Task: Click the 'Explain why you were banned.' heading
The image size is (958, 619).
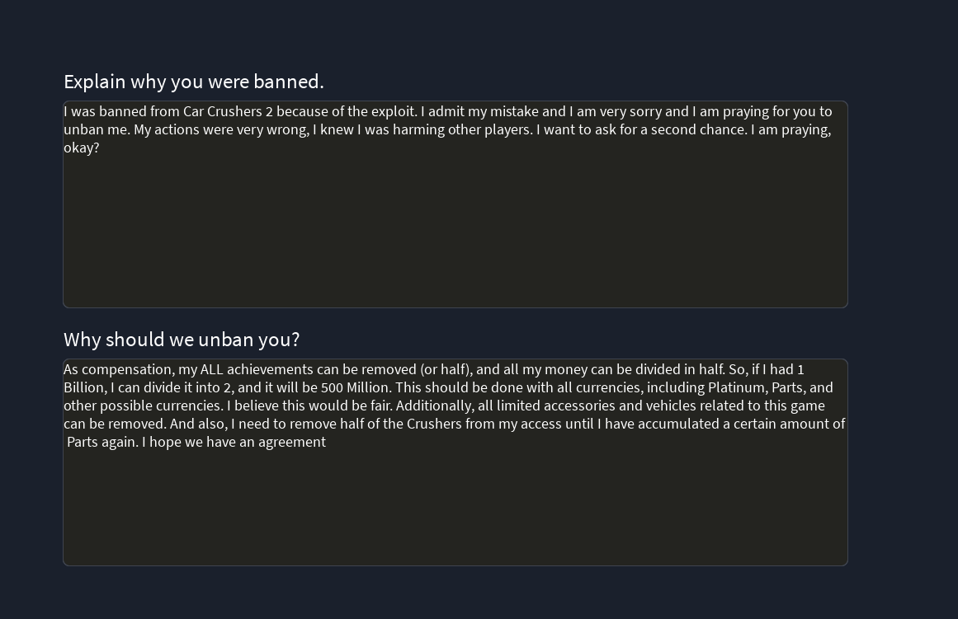Action: (x=194, y=82)
